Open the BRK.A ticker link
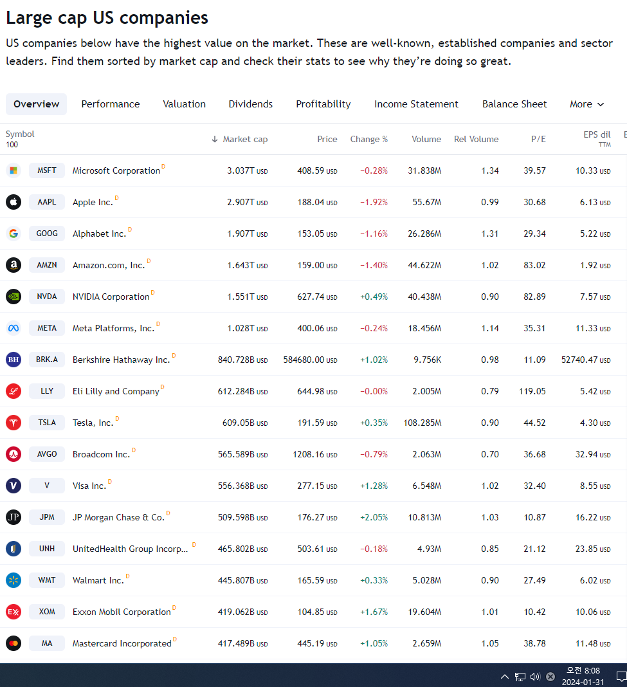Image resolution: width=627 pixels, height=687 pixels. point(47,360)
